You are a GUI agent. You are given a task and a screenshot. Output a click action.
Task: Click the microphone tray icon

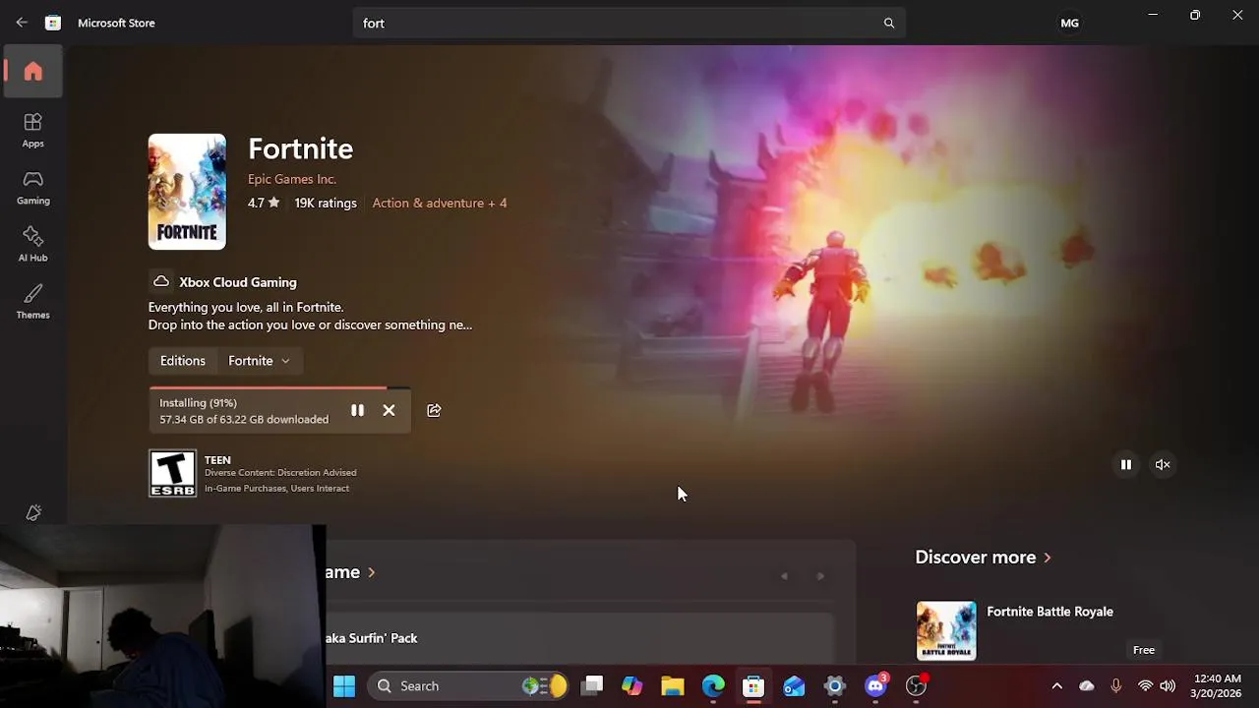1115,685
